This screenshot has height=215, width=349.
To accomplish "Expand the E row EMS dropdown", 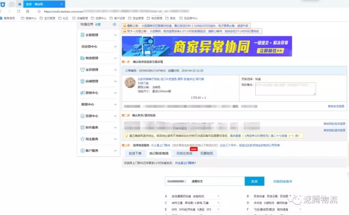I will (218, 209).
